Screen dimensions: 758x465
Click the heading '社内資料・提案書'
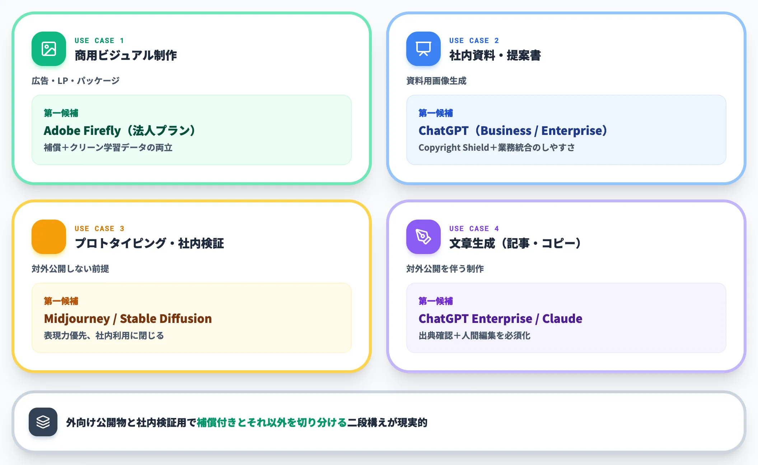coord(495,55)
